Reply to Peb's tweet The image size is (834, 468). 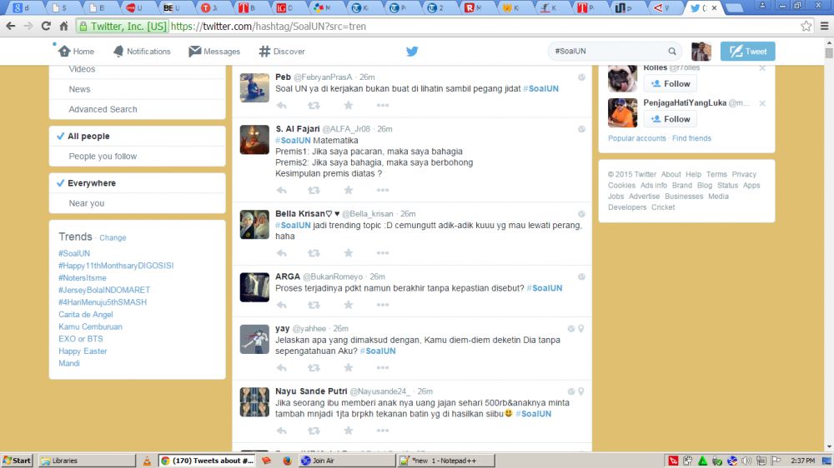click(281, 106)
